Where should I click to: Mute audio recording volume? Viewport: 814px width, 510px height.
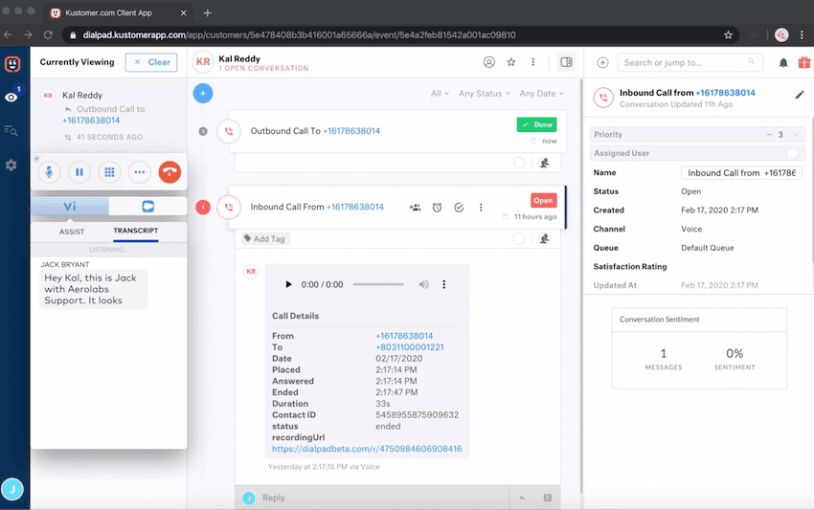point(423,284)
